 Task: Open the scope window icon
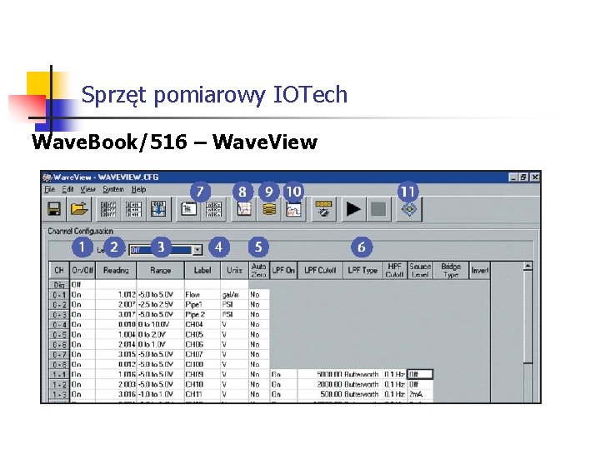243,209
